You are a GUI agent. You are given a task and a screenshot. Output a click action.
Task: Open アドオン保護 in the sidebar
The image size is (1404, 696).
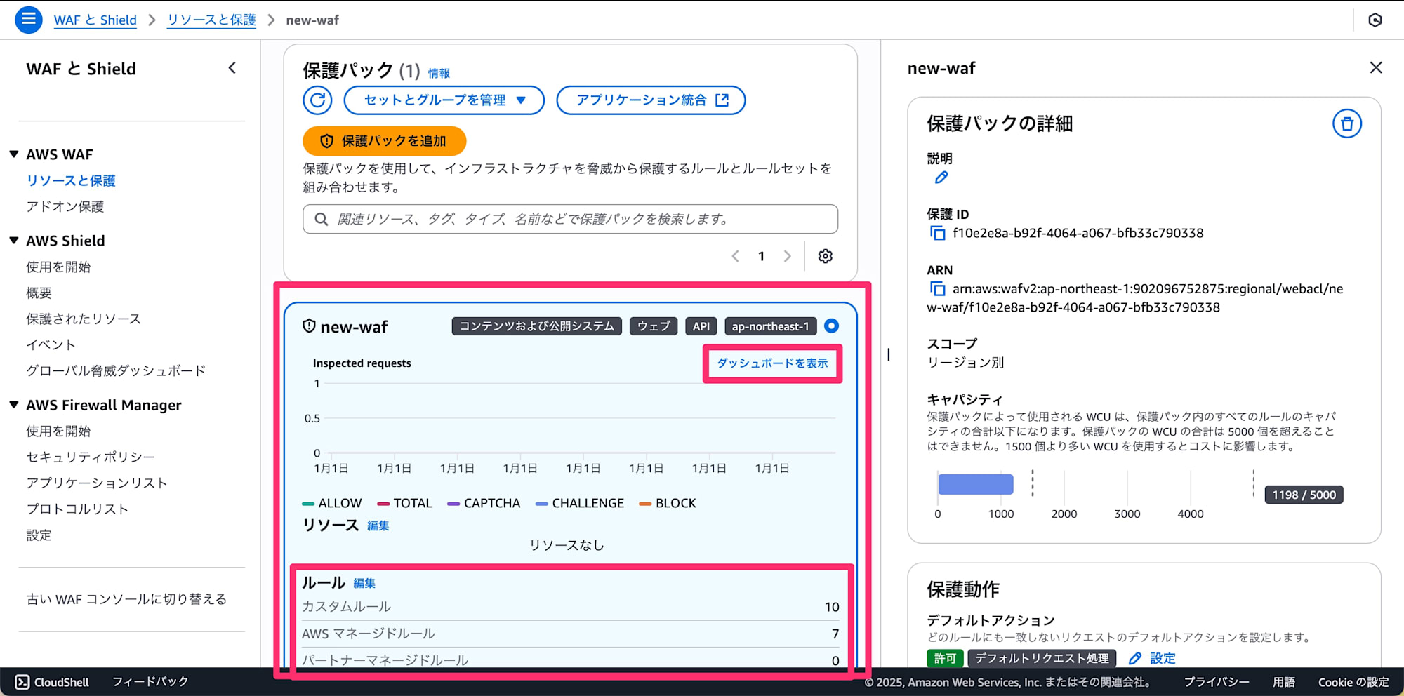click(x=65, y=206)
